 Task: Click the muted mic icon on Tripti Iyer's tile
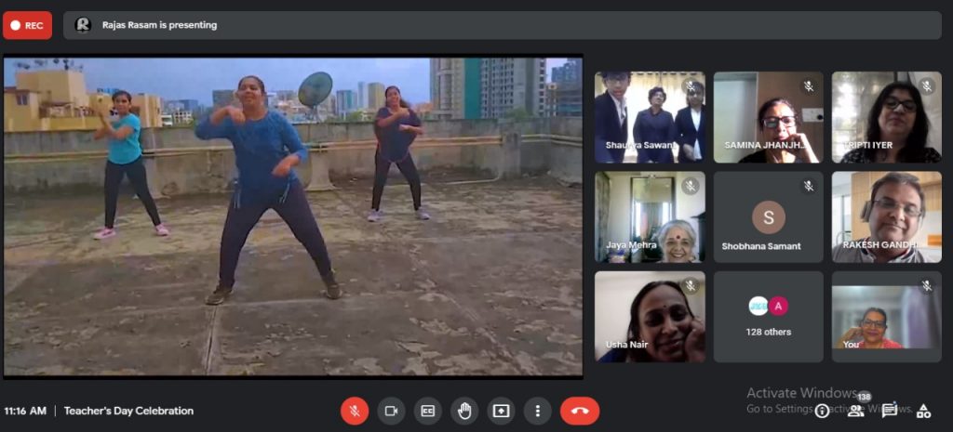point(927,86)
